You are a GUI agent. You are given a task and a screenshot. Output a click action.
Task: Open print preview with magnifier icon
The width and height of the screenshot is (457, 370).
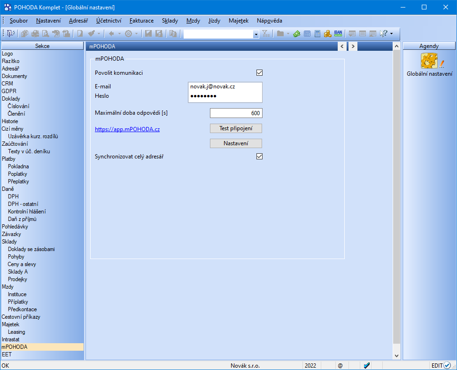pyautogui.click(x=46, y=33)
